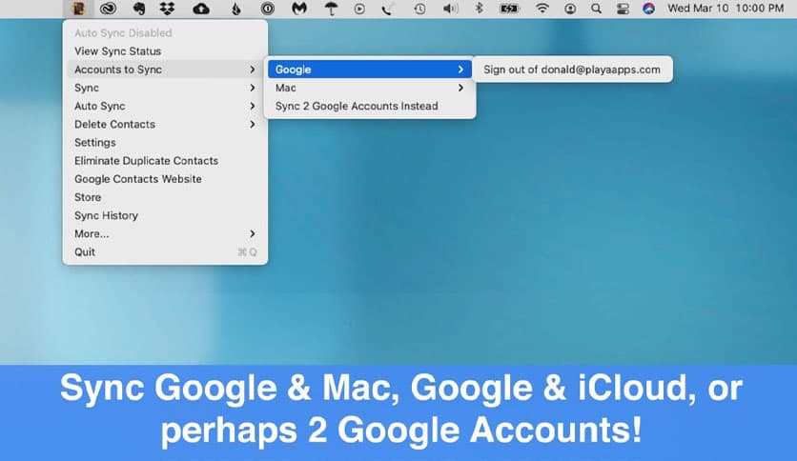Open Delete Contacts submenu item
Screen dimensions: 797x461
click(x=165, y=125)
